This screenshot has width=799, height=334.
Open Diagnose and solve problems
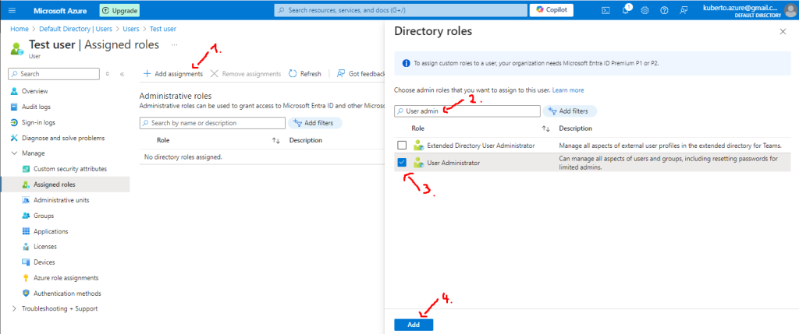pyautogui.click(x=62, y=138)
